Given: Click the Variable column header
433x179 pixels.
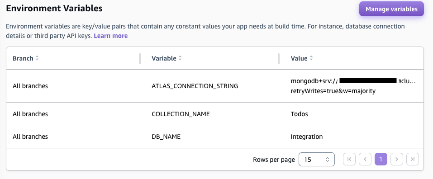Looking at the screenshot, I should click(x=164, y=58).
